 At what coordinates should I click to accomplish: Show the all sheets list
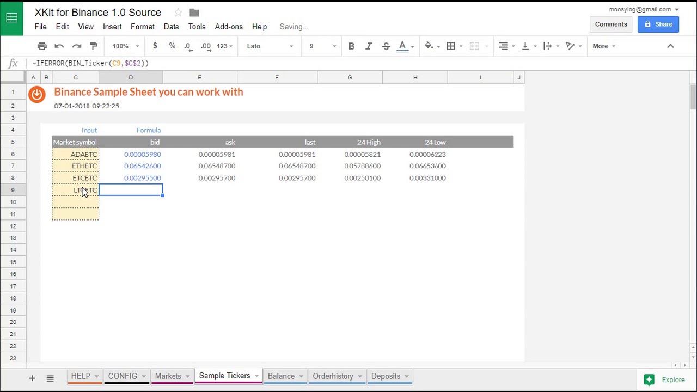tap(50, 378)
